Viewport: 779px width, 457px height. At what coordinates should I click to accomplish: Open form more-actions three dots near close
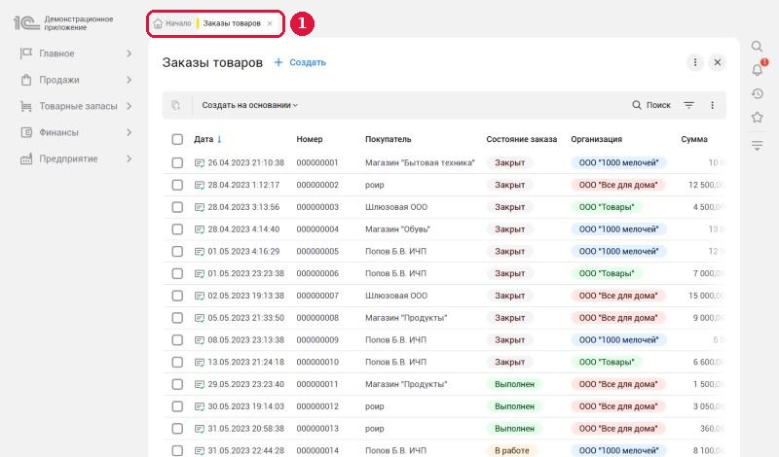[695, 62]
